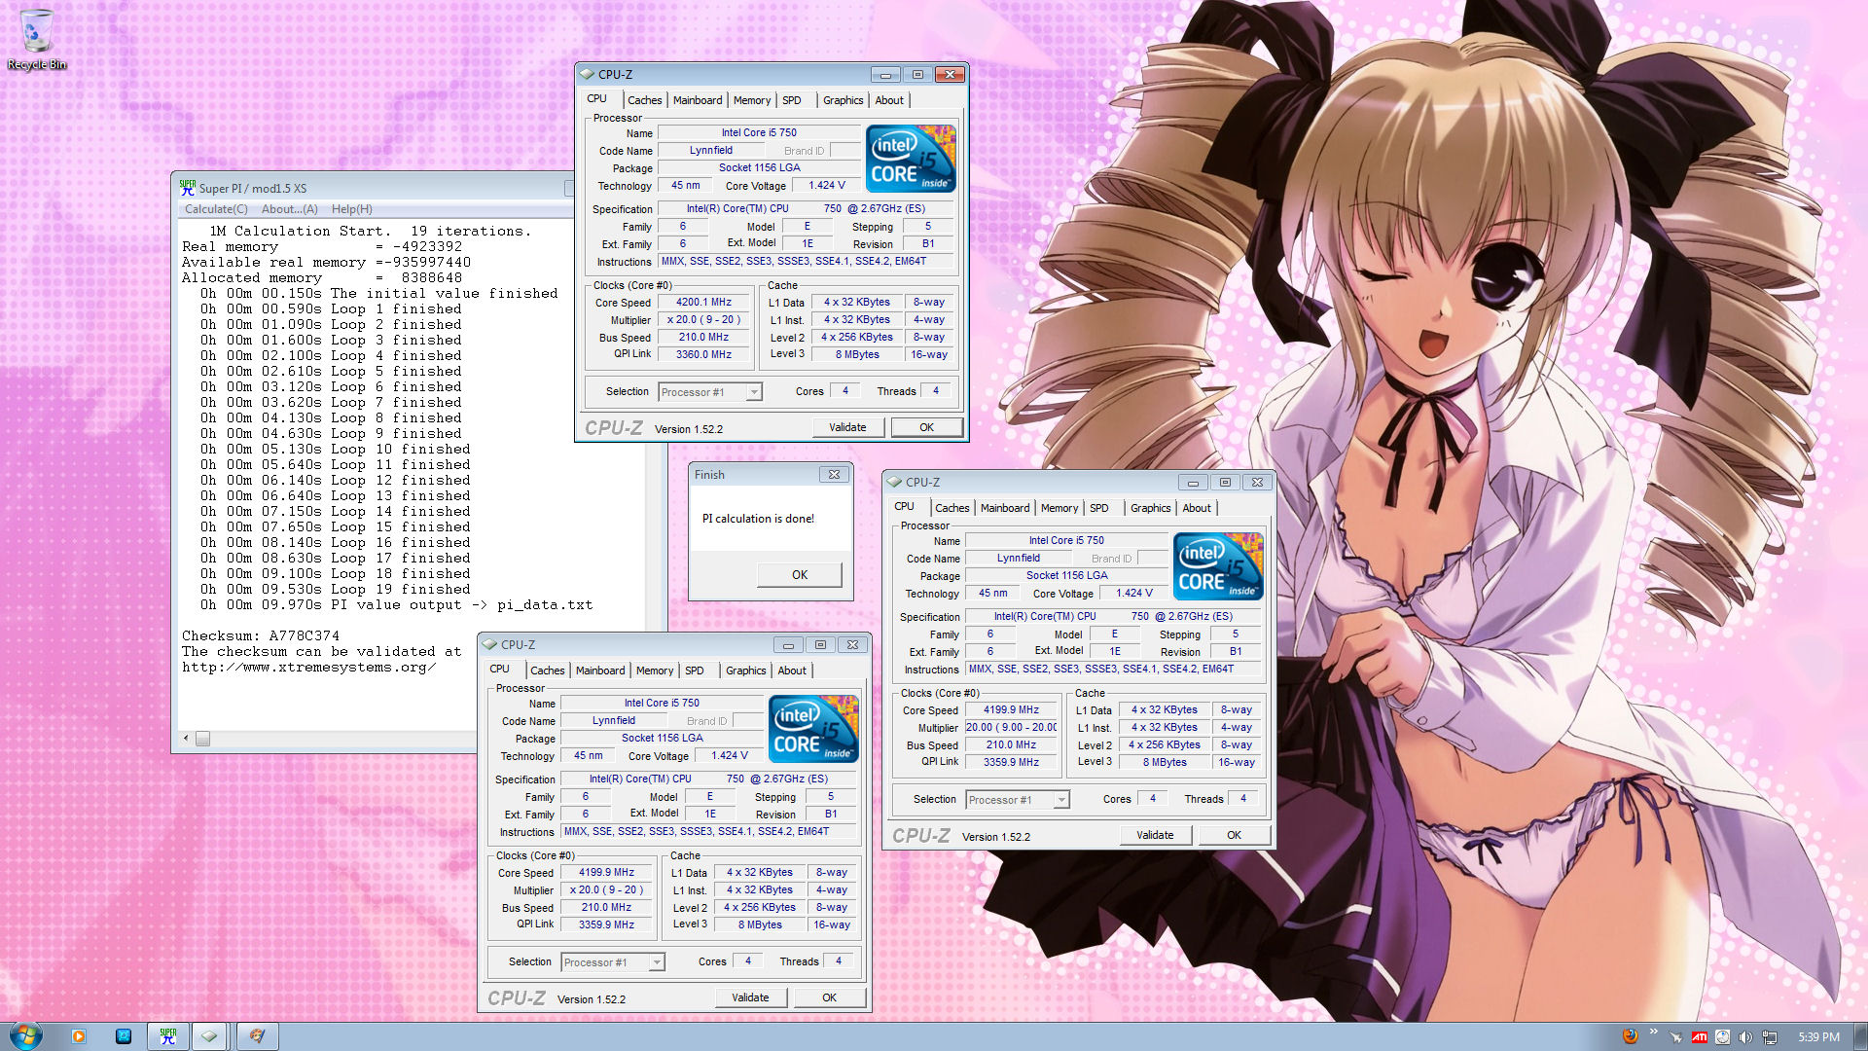Screen dimensions: 1868x1051
Task: Open Graphics tab in bottom CPU-Z
Action: point(745,670)
